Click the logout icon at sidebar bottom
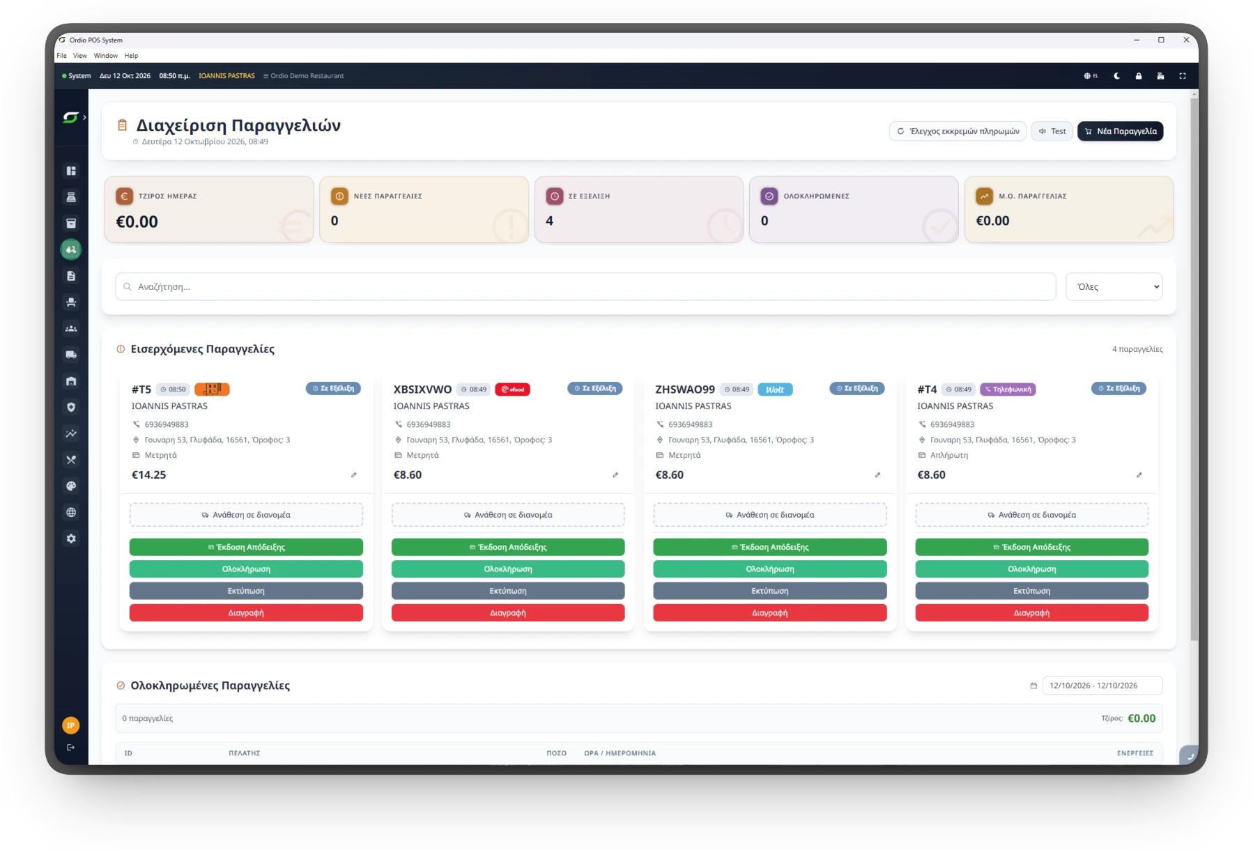The image size is (1253, 850). pyautogui.click(x=70, y=748)
